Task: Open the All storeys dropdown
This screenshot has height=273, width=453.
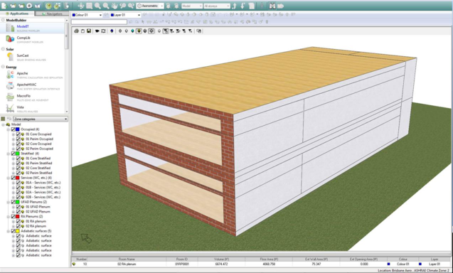Action: (217, 6)
